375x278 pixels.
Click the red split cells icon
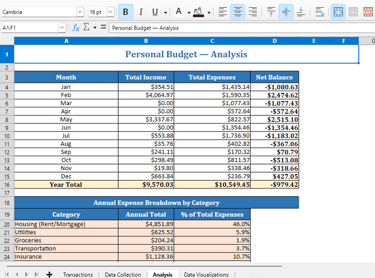pyautogui.click(x=368, y=12)
